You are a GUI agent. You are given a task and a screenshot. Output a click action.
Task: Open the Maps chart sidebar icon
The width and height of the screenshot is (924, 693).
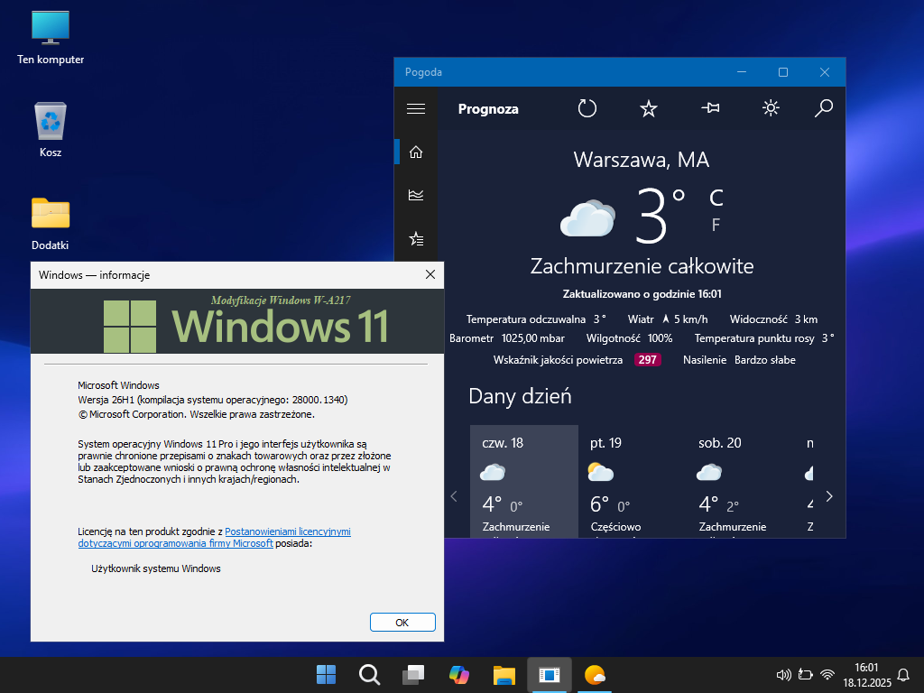point(416,195)
